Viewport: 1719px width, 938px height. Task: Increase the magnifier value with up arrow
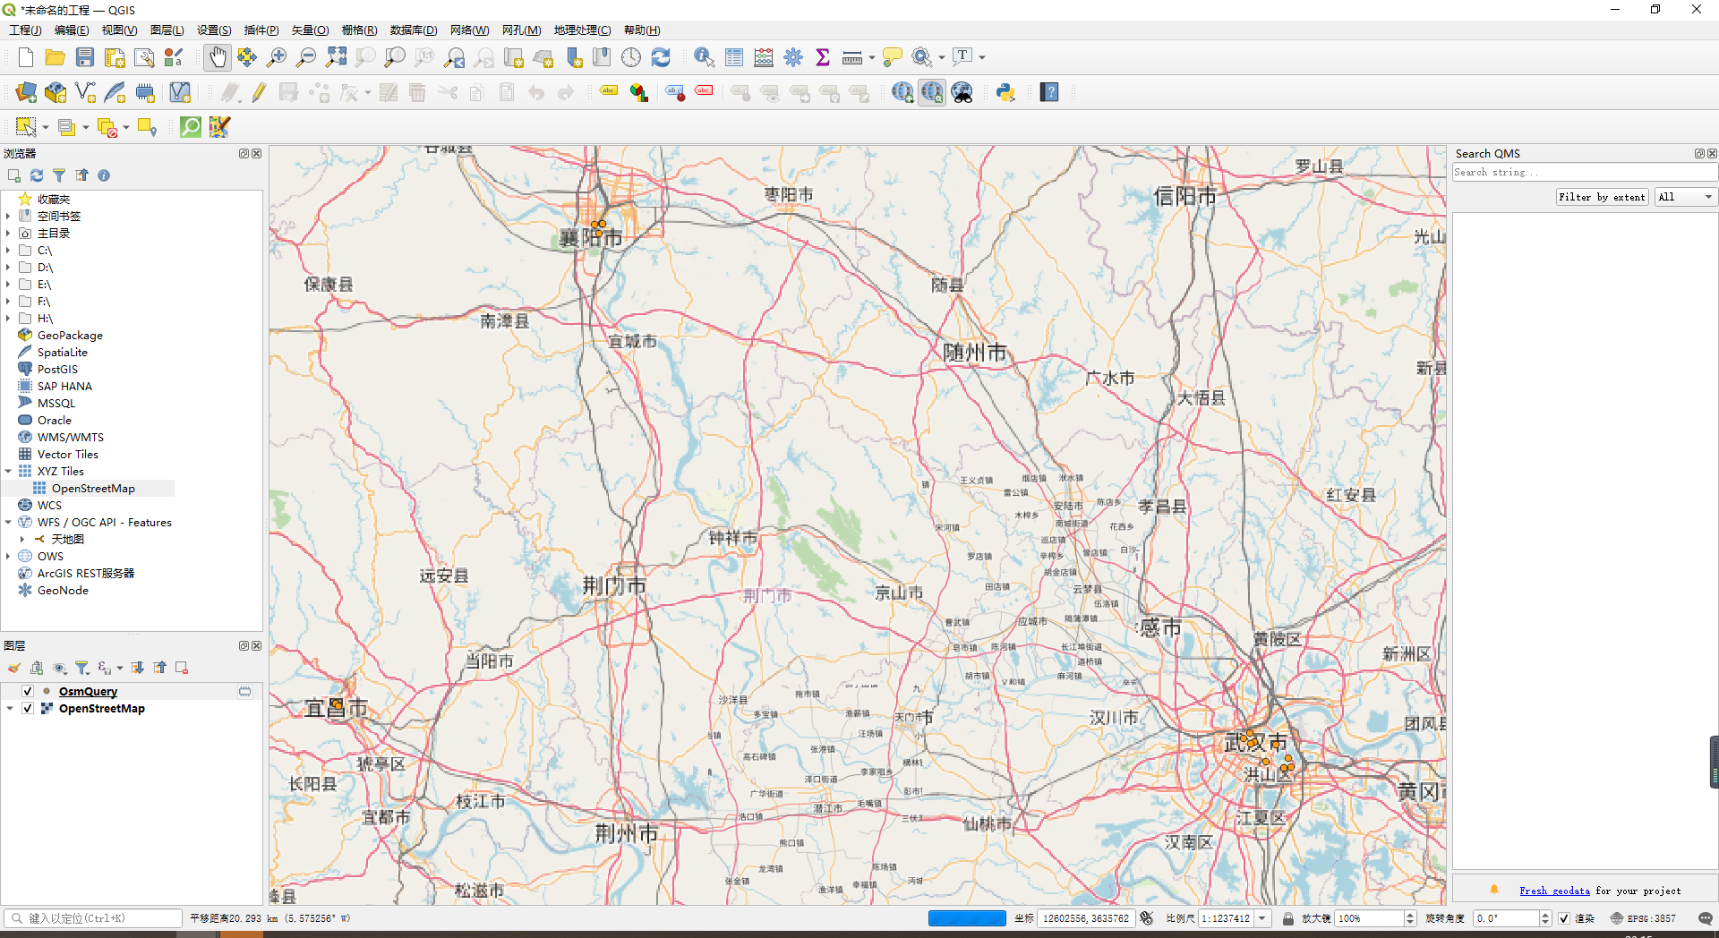point(1410,915)
